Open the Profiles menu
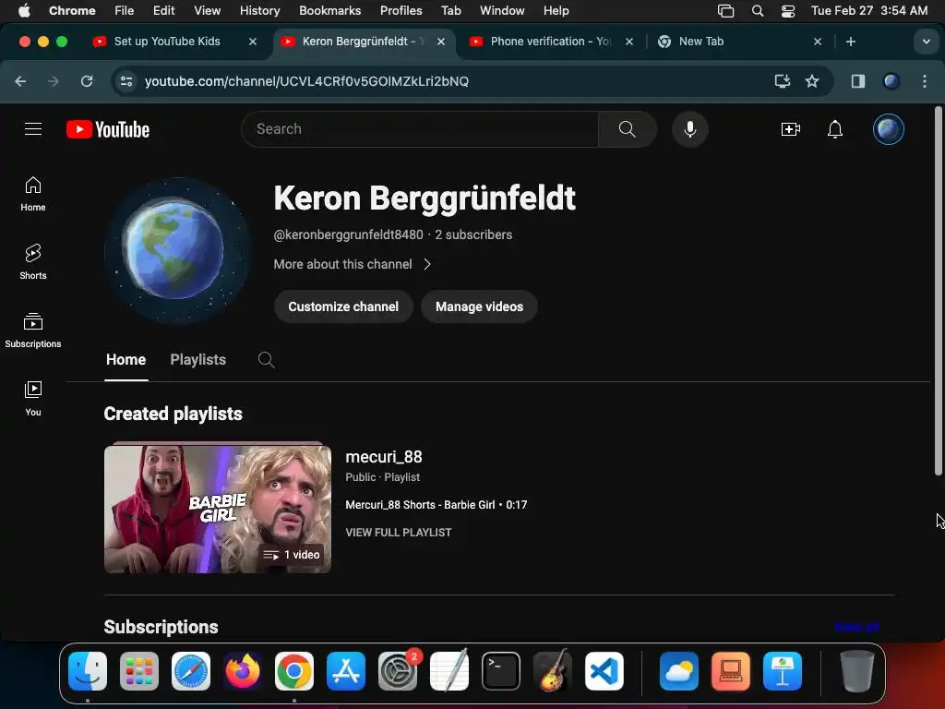 pos(401,11)
